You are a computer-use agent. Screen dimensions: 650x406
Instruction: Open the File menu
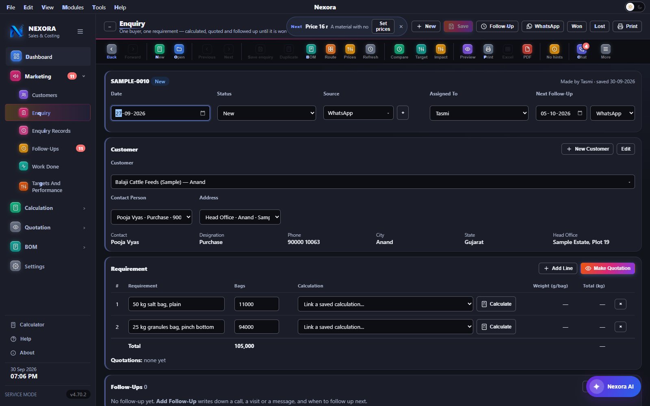coord(11,7)
